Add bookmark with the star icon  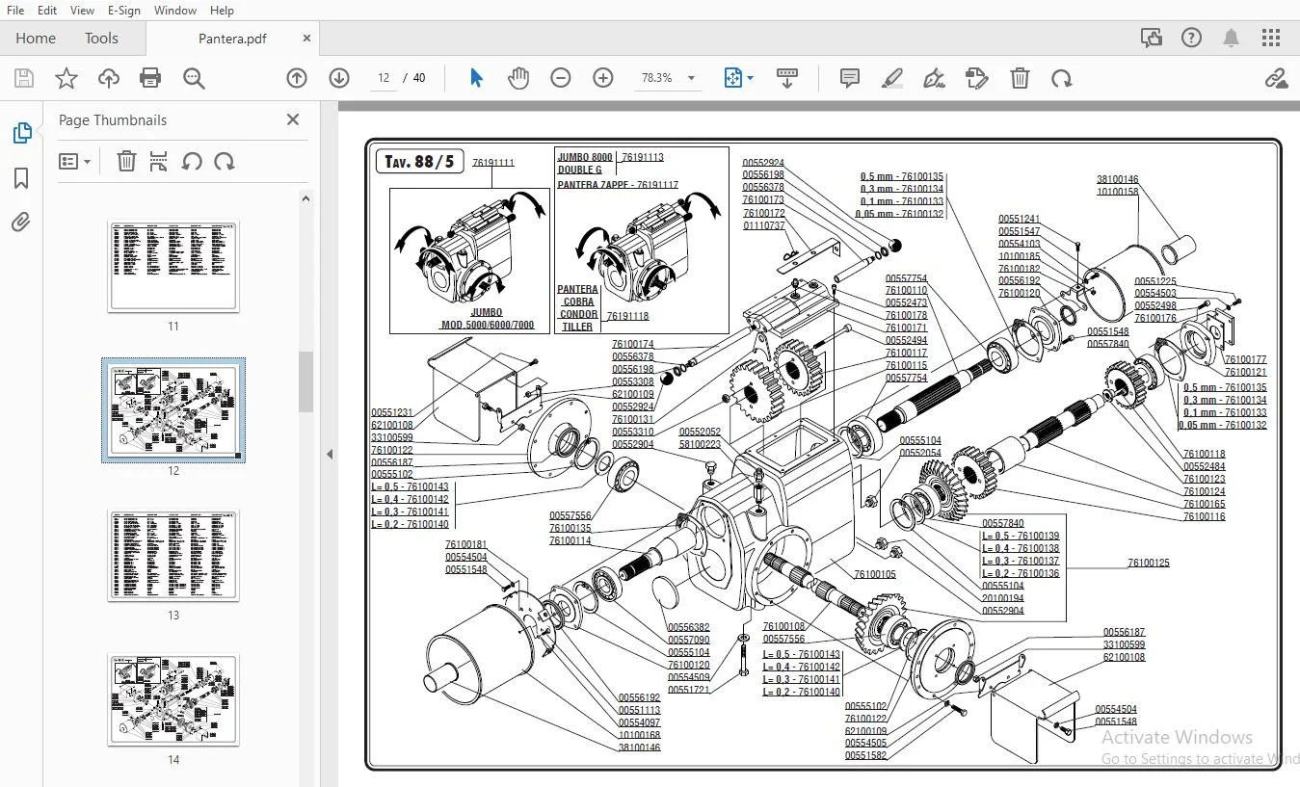click(66, 78)
